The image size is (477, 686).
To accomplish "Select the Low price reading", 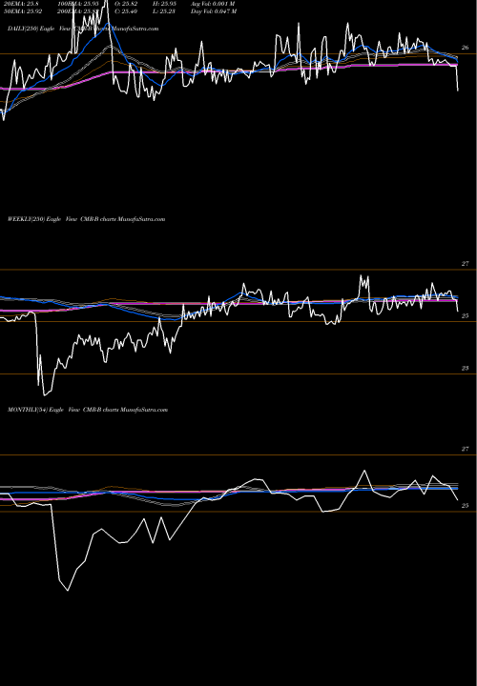I will [164, 11].
